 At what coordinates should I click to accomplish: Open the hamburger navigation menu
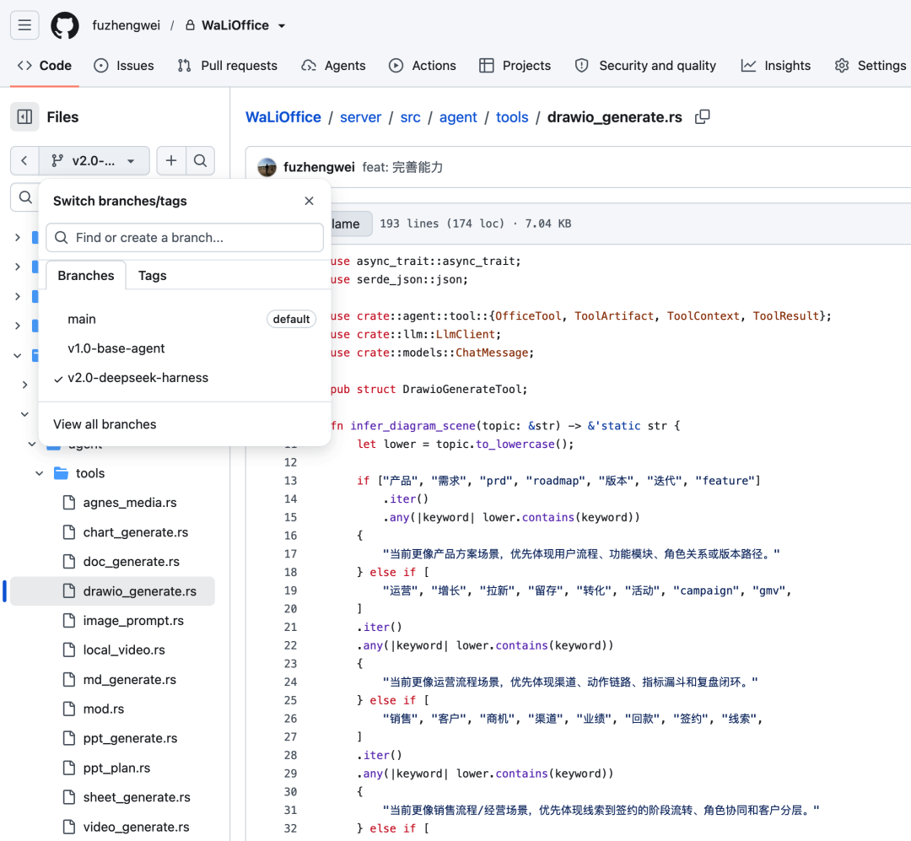(x=24, y=25)
